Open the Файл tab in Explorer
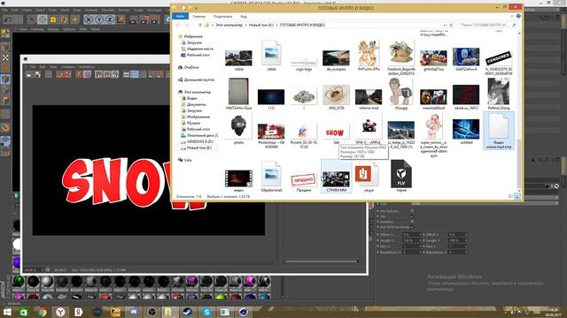This screenshot has width=567, height=318. (x=181, y=16)
